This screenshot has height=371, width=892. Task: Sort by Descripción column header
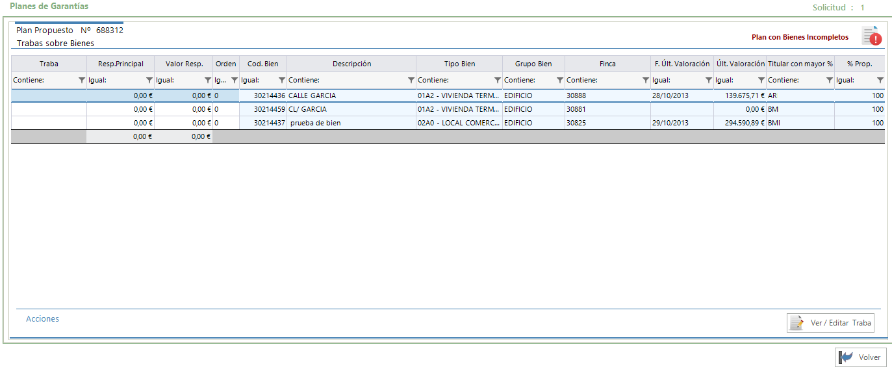[351, 64]
